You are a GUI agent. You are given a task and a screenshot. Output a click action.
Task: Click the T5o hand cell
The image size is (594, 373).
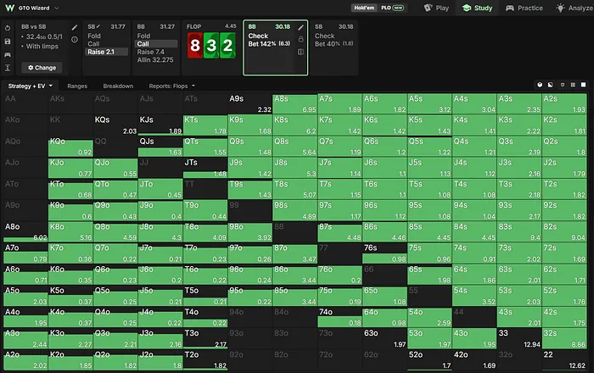coord(205,296)
